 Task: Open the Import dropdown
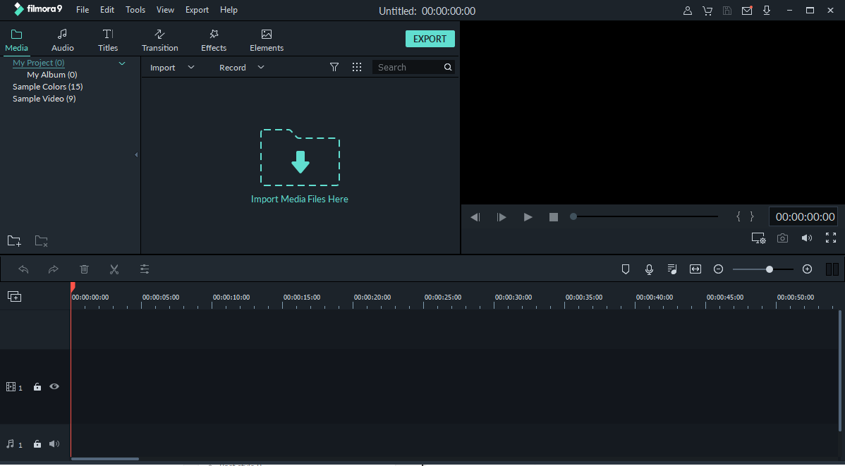(172, 68)
